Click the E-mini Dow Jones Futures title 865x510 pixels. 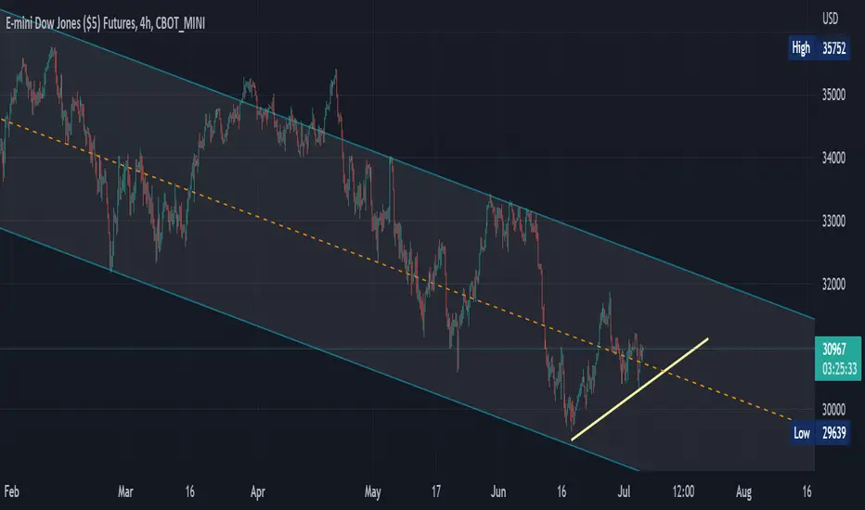coord(71,23)
